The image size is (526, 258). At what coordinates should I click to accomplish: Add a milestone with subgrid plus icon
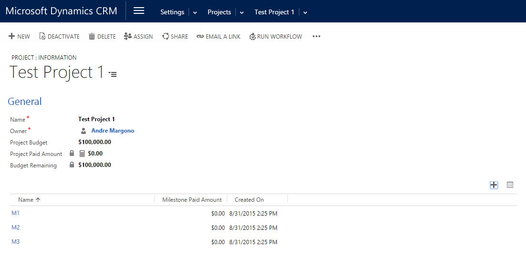tap(494, 185)
